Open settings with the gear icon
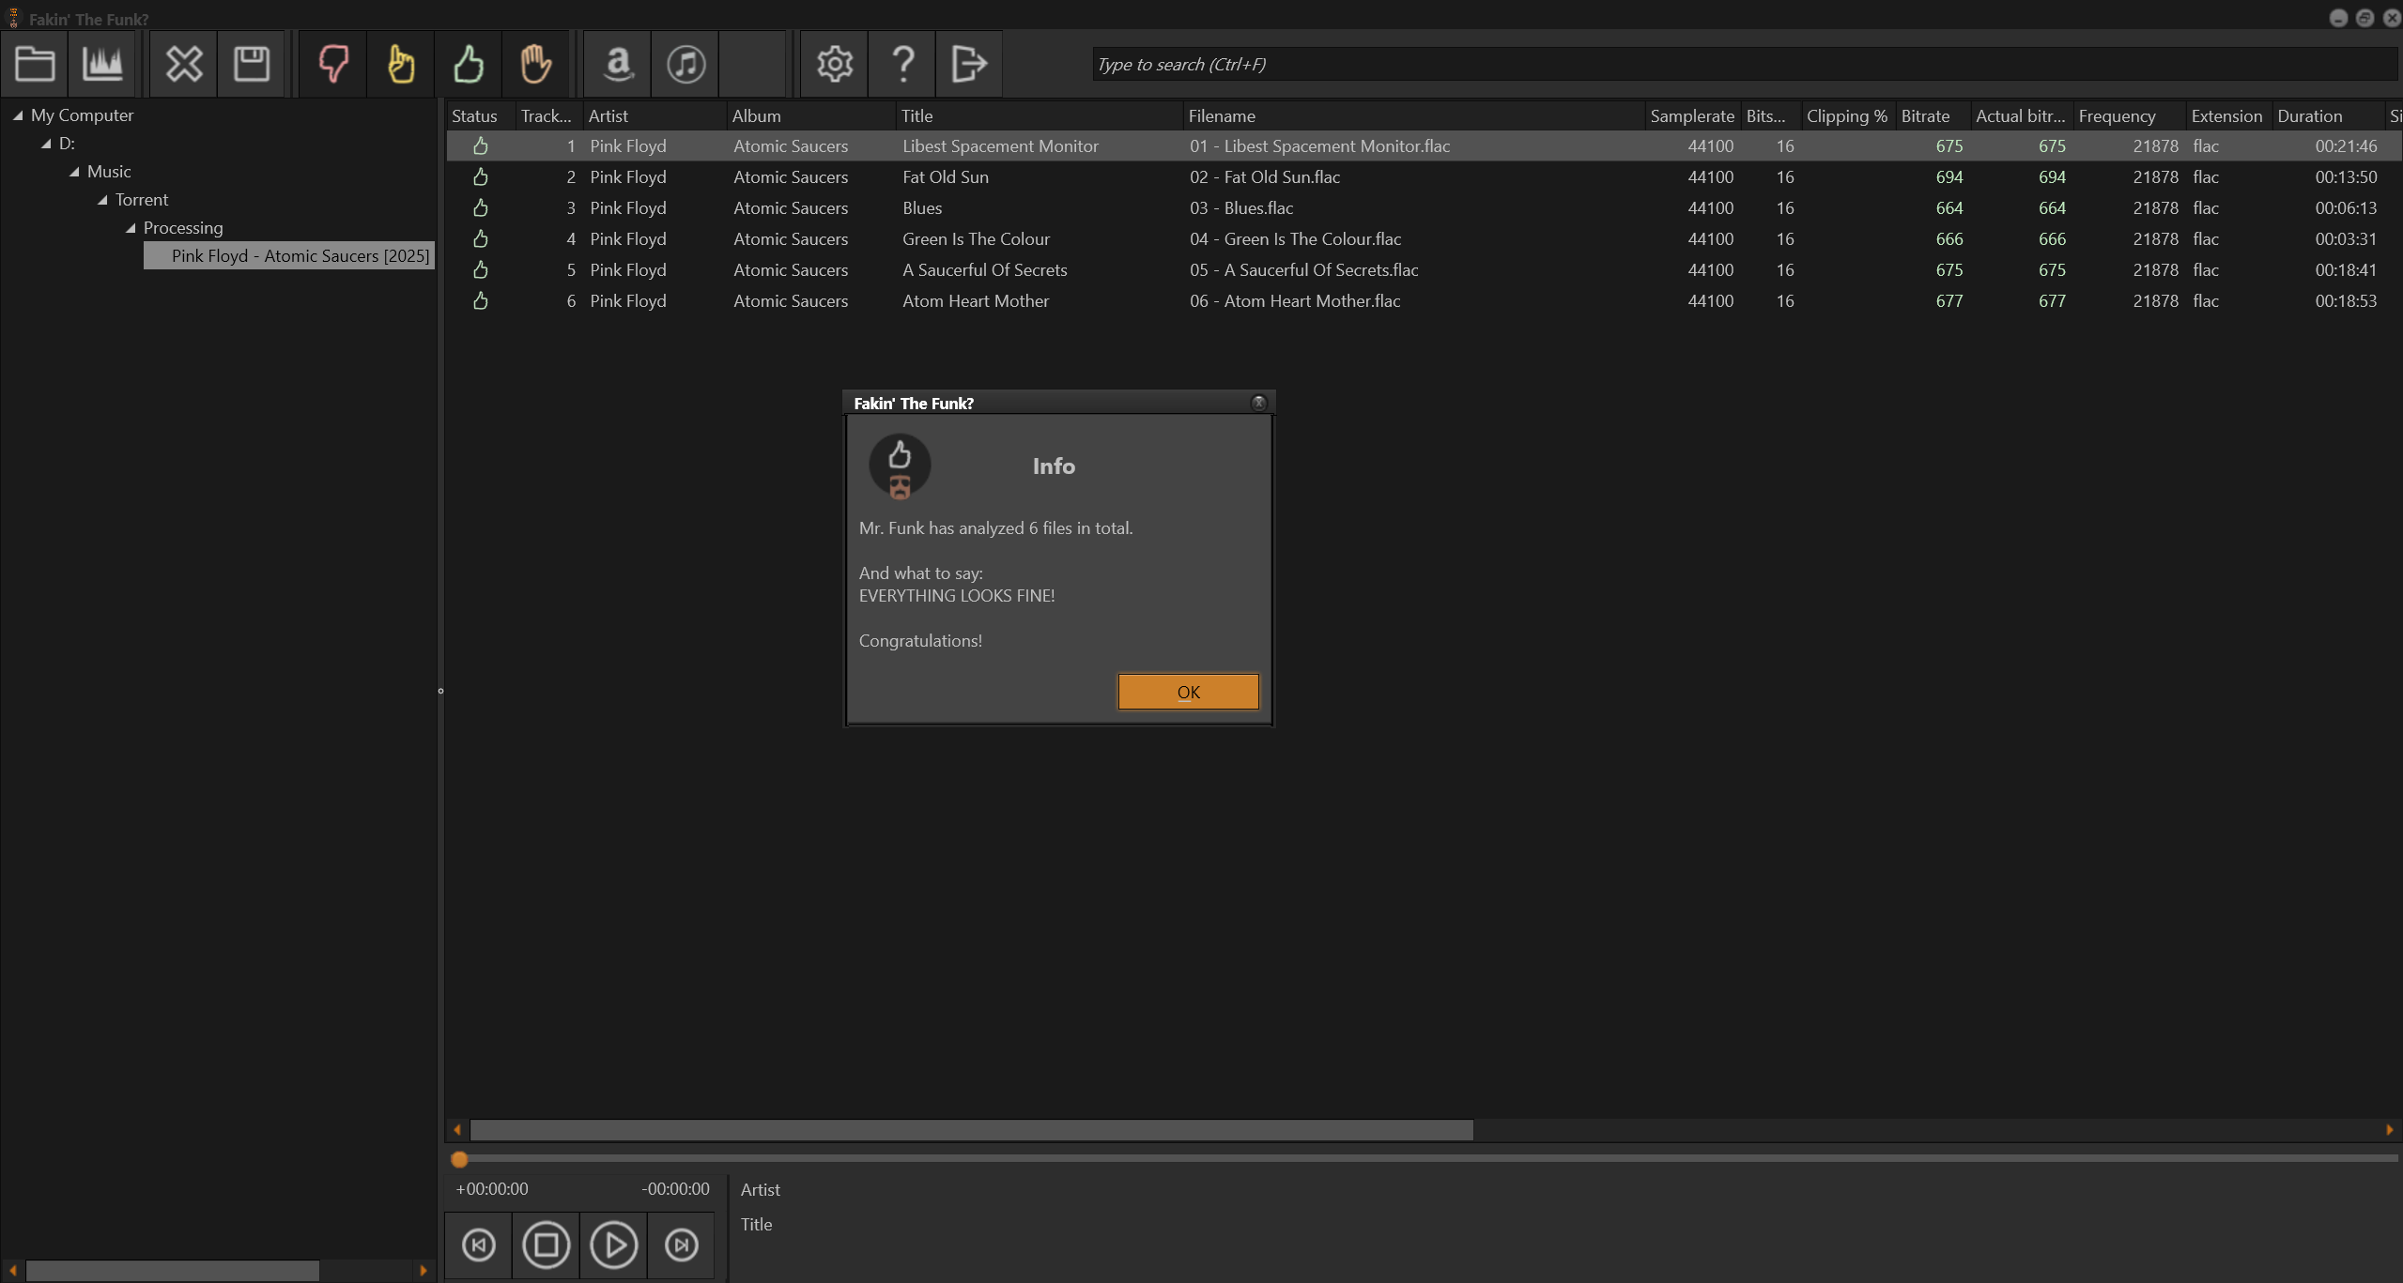This screenshot has height=1283, width=2403. point(834,64)
